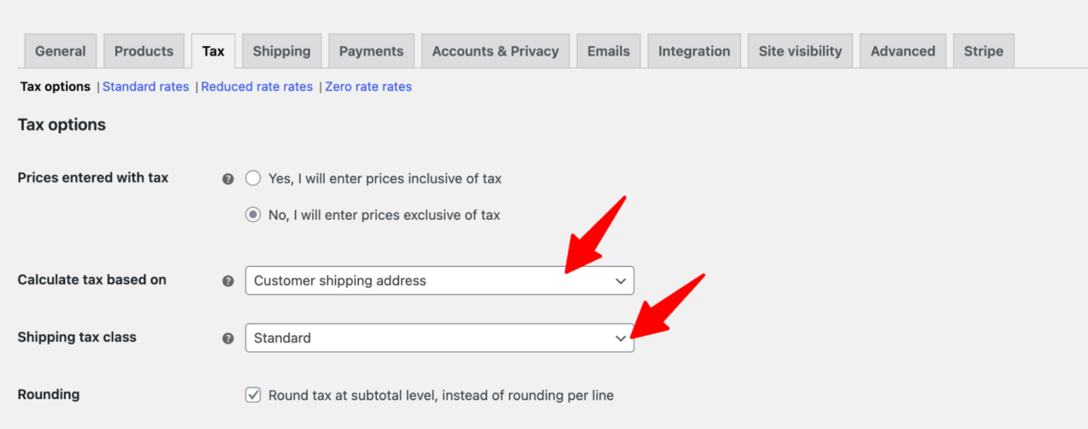Open the Payments settings tab
This screenshot has height=429, width=1088.
[371, 50]
